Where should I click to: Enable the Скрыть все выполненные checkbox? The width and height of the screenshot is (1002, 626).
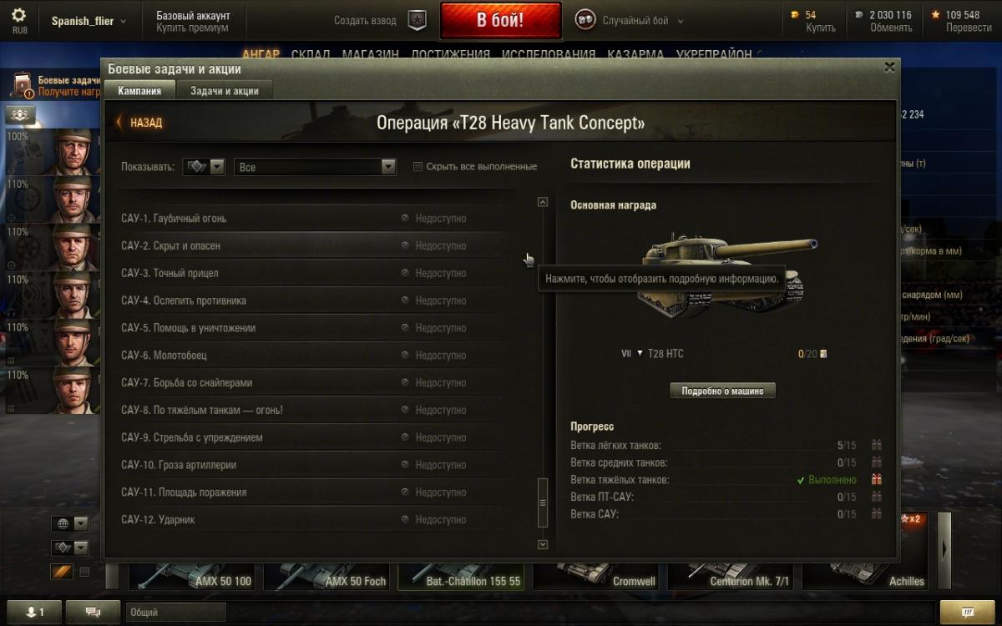click(x=418, y=167)
